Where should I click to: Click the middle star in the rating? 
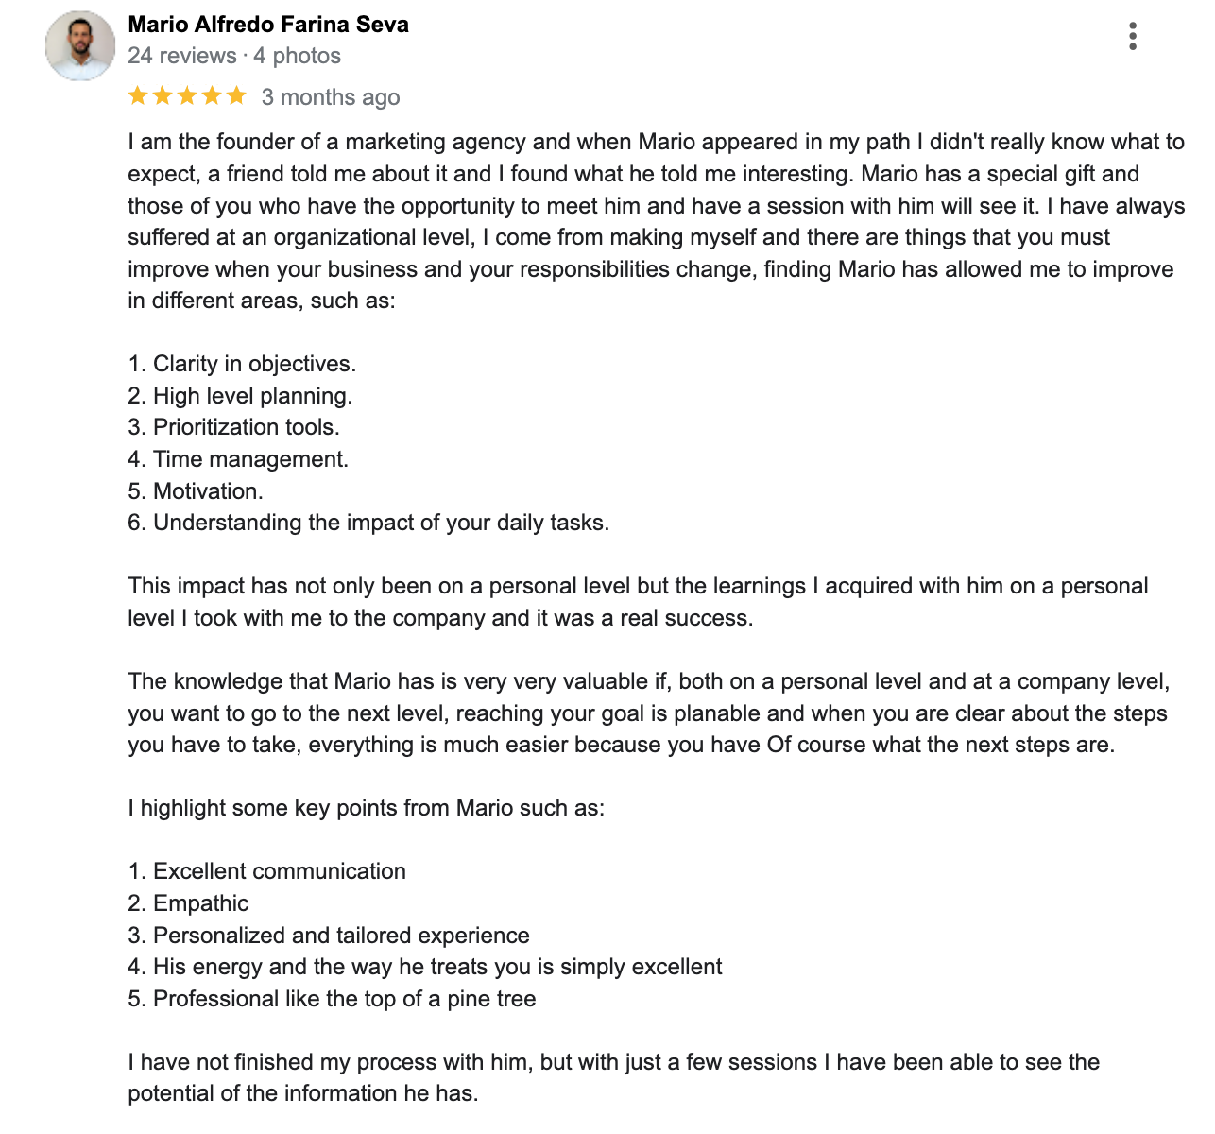187,95
